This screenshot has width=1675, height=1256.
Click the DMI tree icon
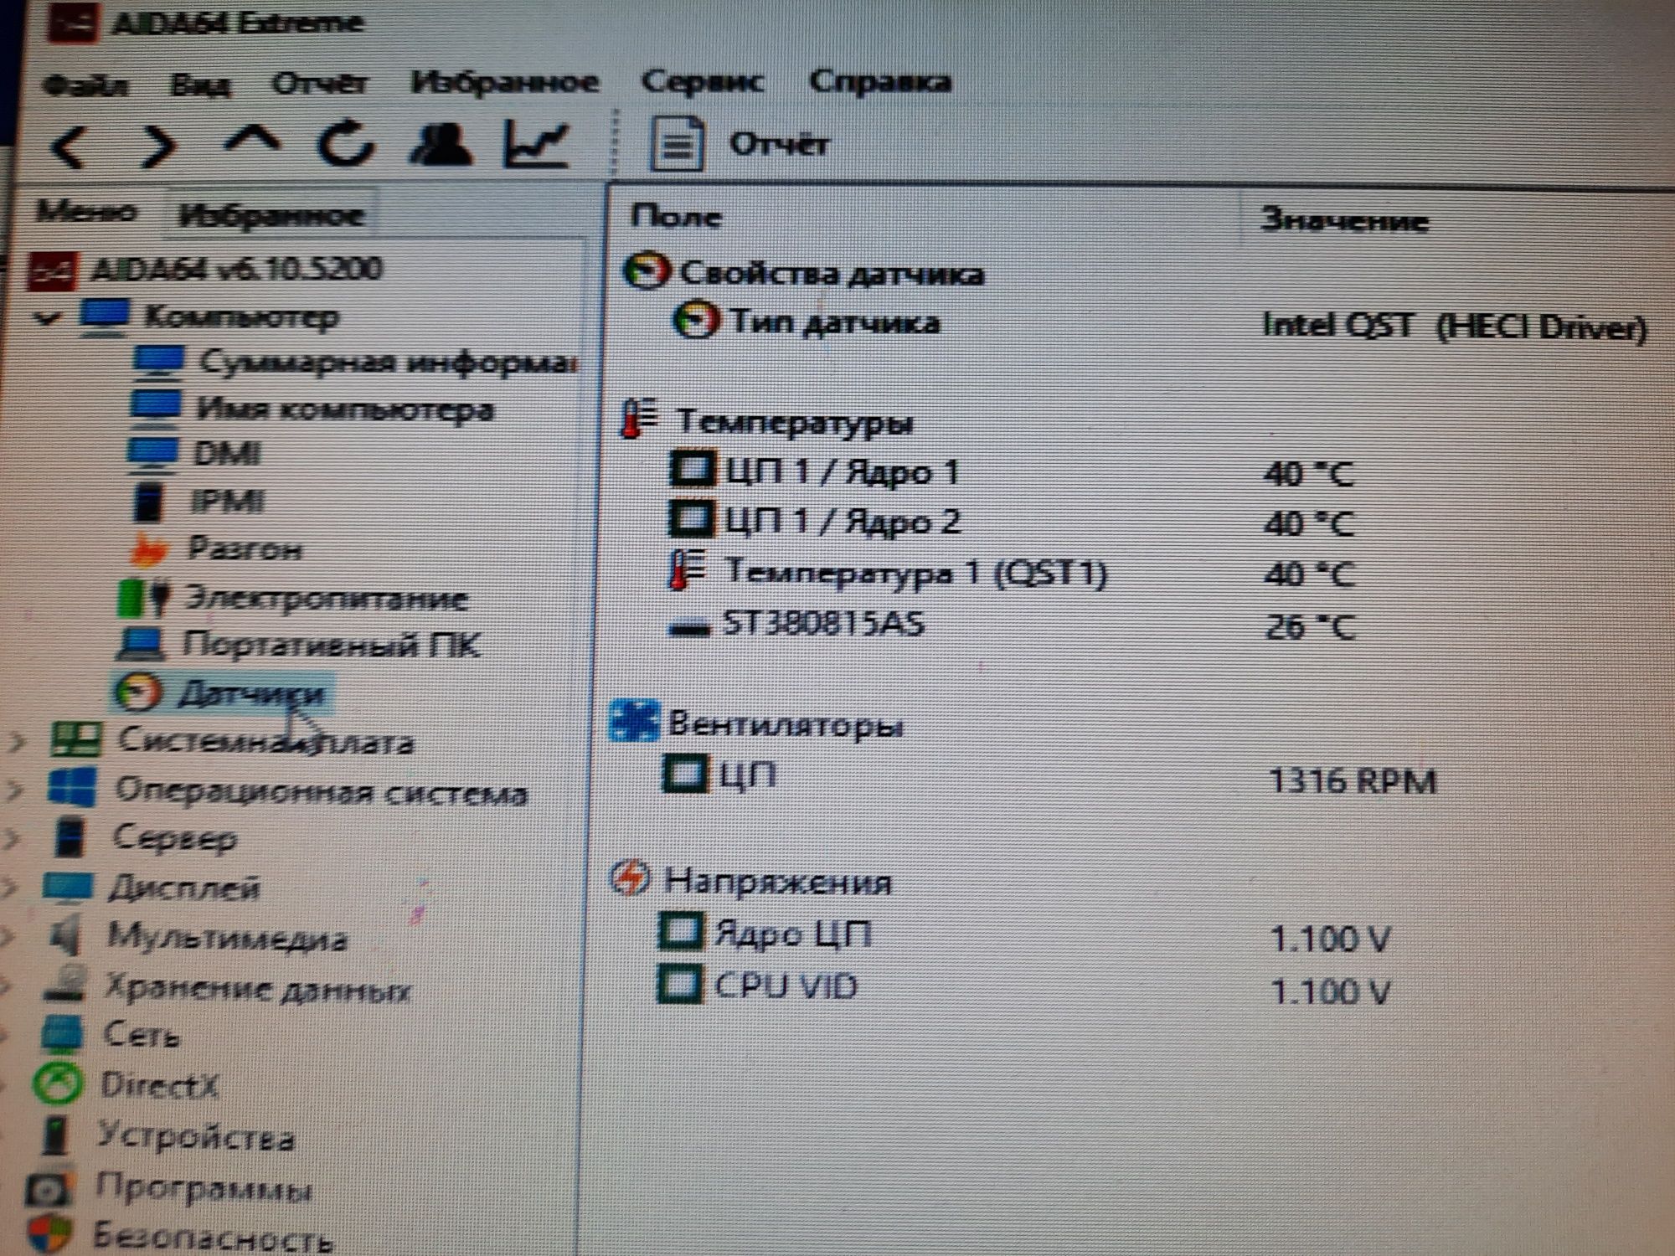click(x=153, y=455)
